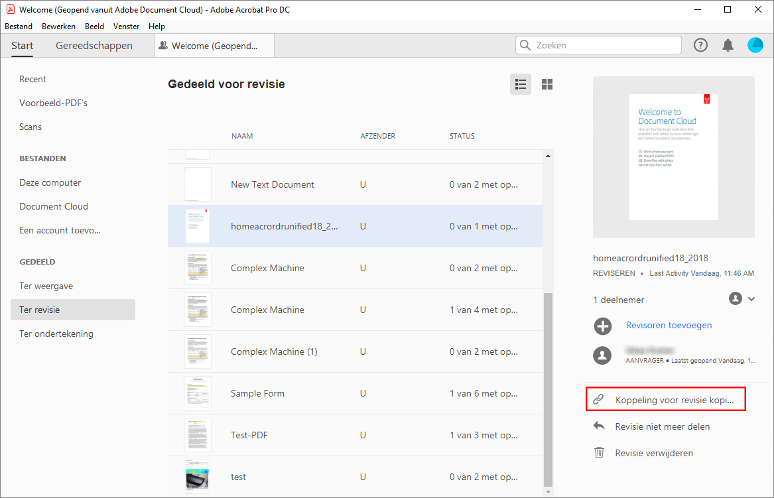Screen dimensions: 774x498
Task: Click the trash icon to delete review
Action: coord(599,453)
